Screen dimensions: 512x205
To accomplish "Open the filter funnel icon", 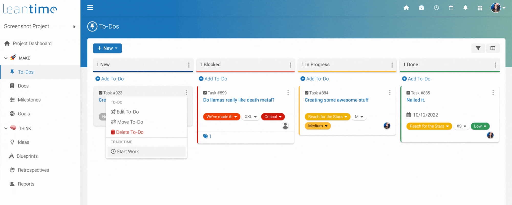I will pos(478,48).
